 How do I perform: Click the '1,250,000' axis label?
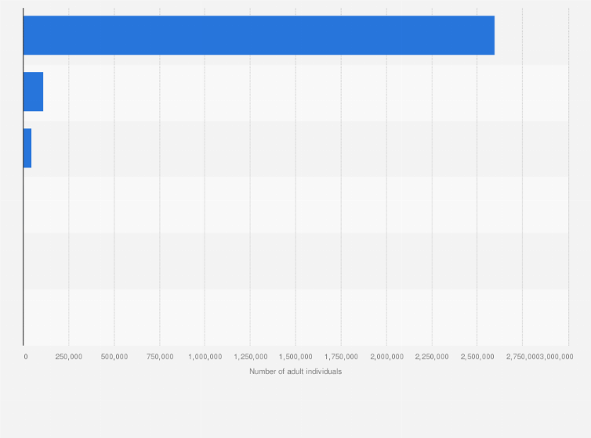click(x=251, y=357)
